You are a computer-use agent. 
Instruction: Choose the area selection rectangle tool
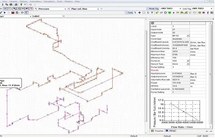point(144,13)
